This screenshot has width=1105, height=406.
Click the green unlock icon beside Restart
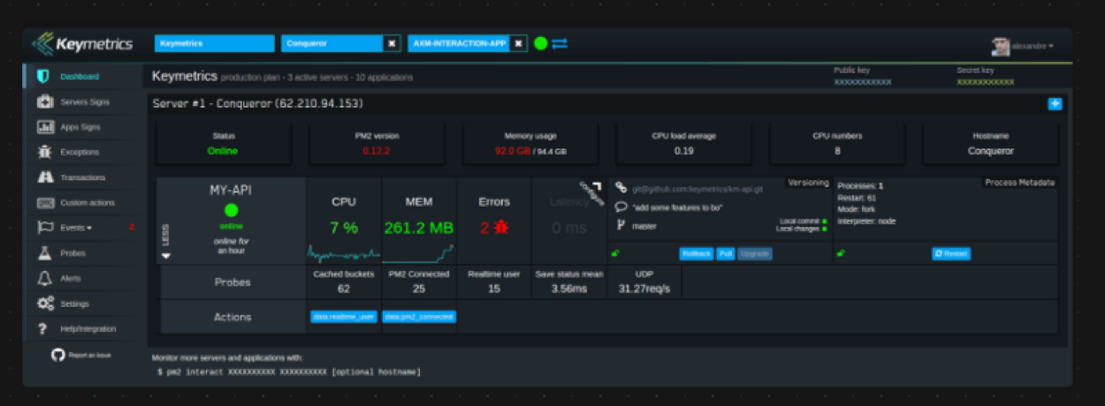tap(840, 253)
